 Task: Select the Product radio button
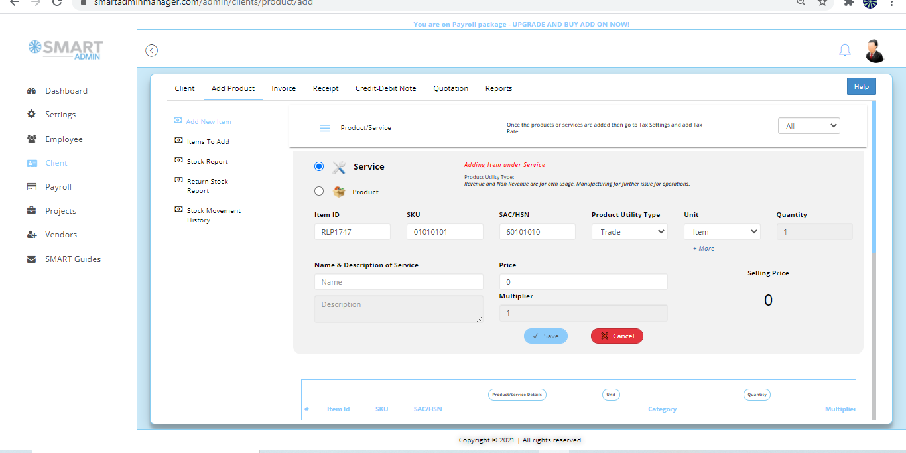pyautogui.click(x=319, y=190)
